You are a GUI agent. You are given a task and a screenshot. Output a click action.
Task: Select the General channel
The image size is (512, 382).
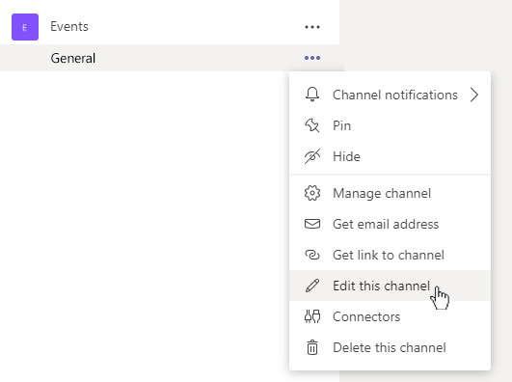tap(73, 58)
